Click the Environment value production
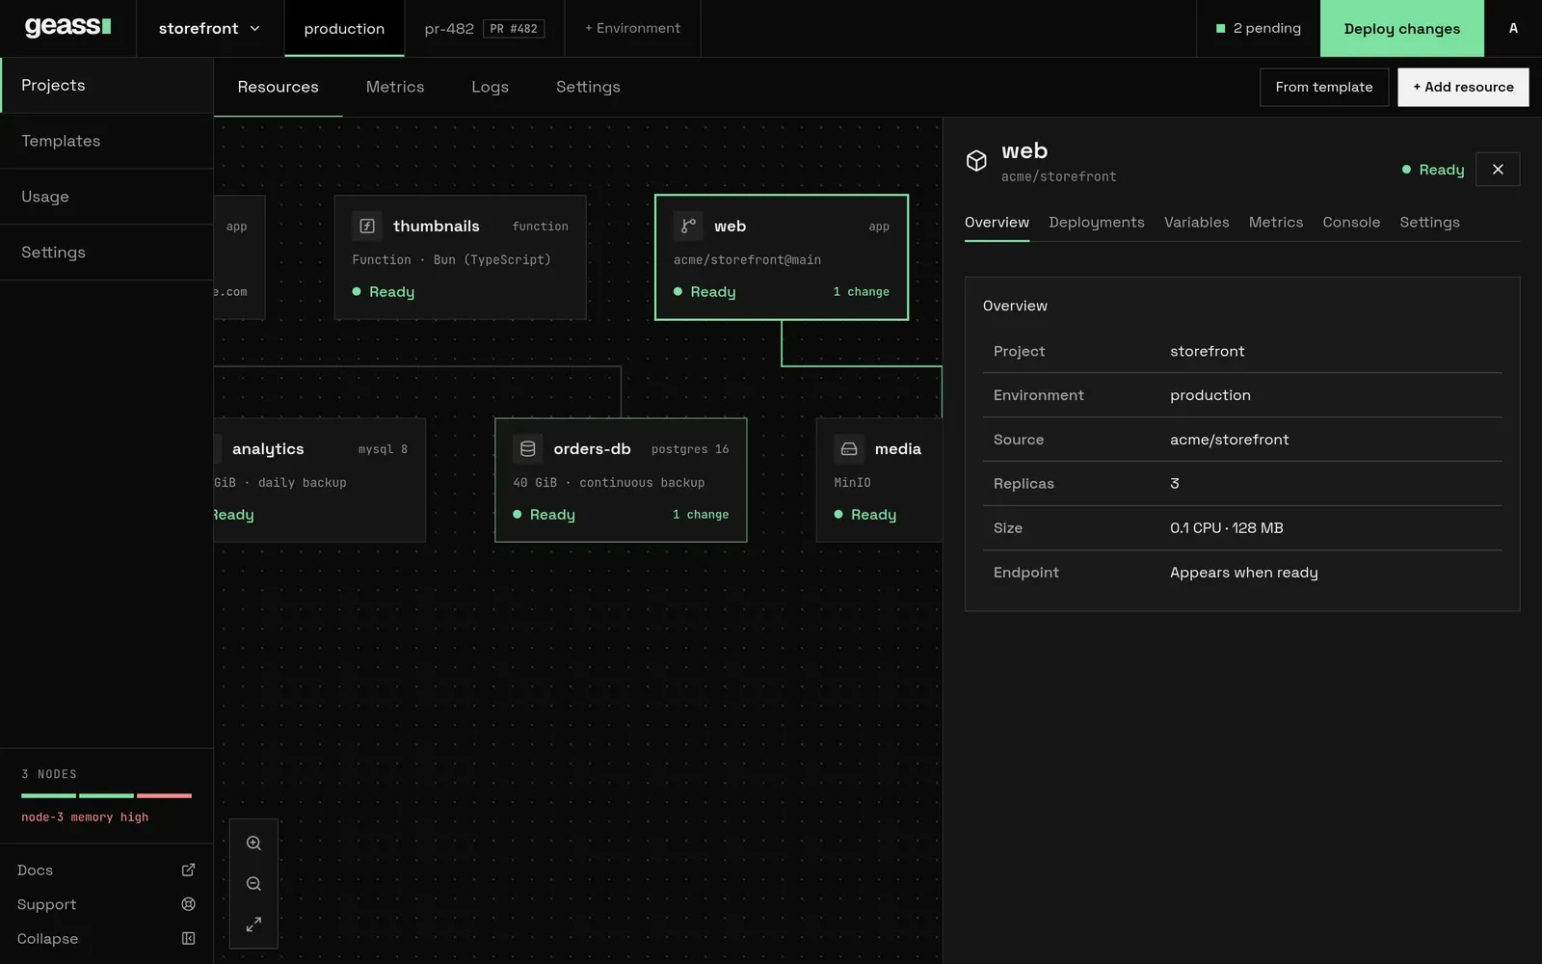 1210,395
